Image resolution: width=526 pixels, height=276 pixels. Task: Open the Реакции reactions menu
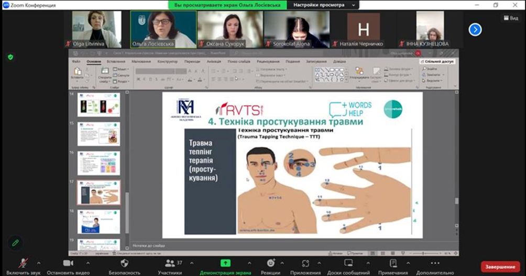coord(270,263)
